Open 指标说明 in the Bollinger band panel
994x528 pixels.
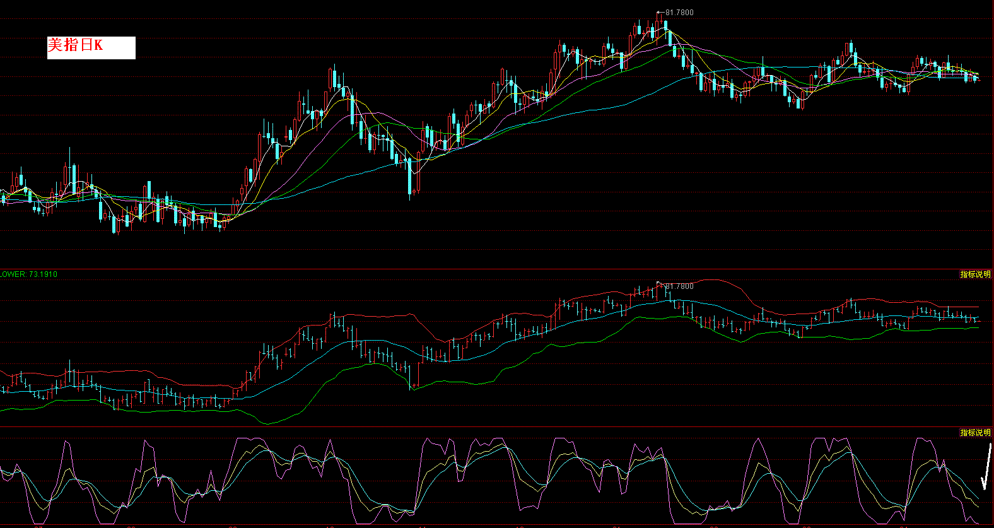(975, 274)
